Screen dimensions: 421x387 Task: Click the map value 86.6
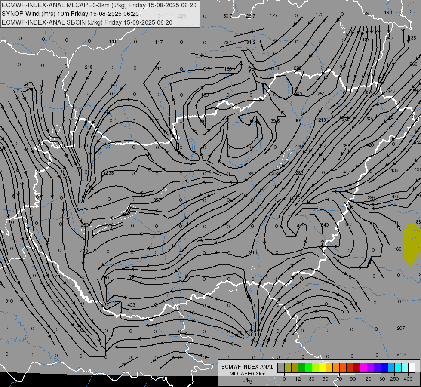pyautogui.click(x=274, y=68)
